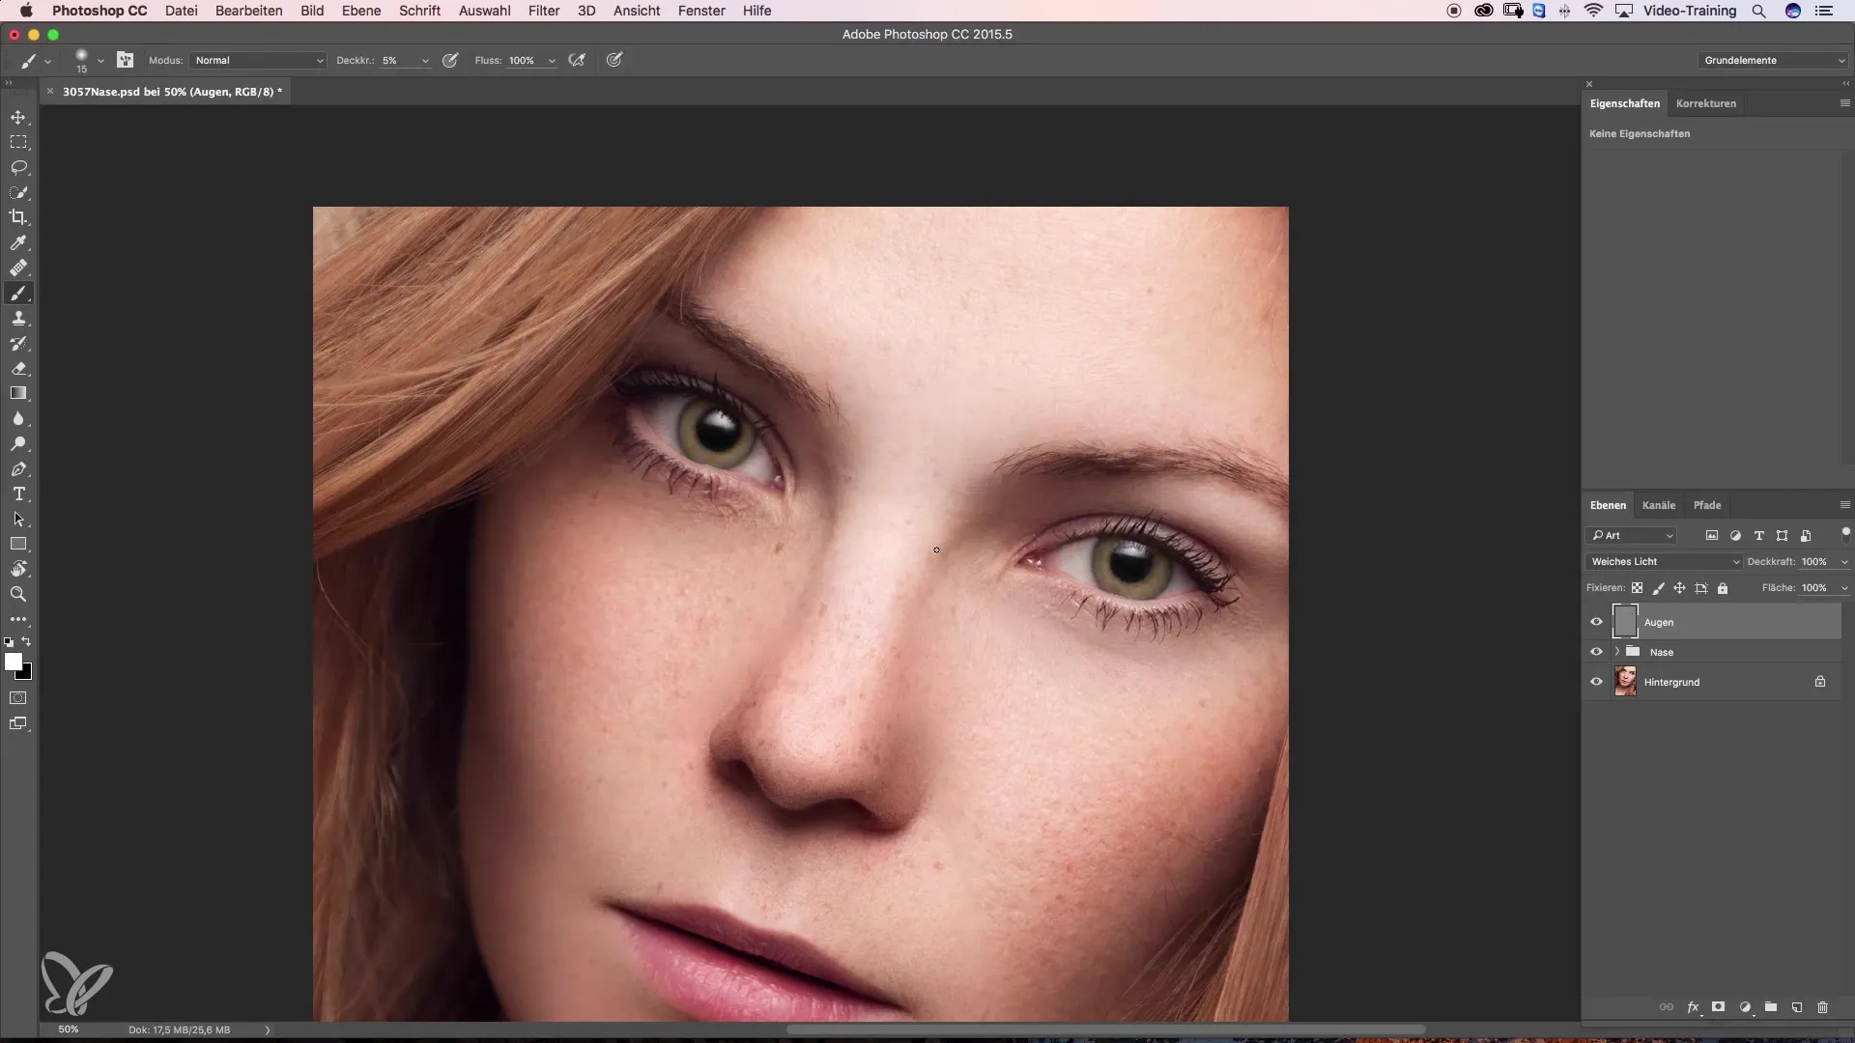
Task: Create a new layer via panel icon
Action: [1797, 1007]
